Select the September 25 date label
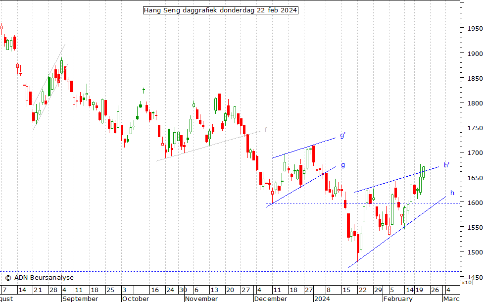Viewport: 485px width, 302px height. (x=110, y=290)
